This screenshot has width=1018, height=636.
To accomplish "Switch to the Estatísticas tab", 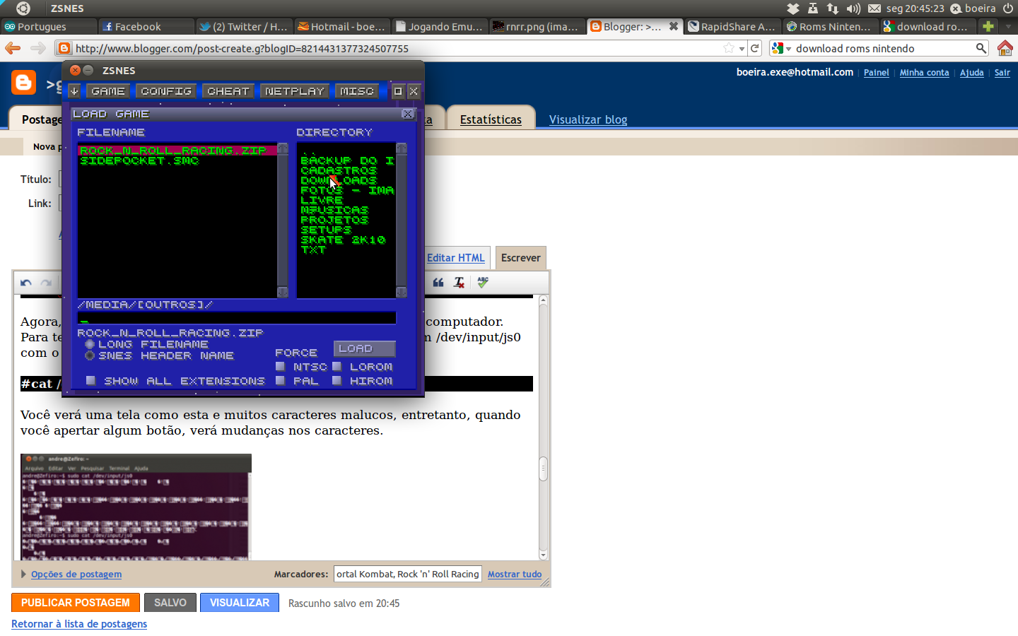I will click(x=491, y=119).
